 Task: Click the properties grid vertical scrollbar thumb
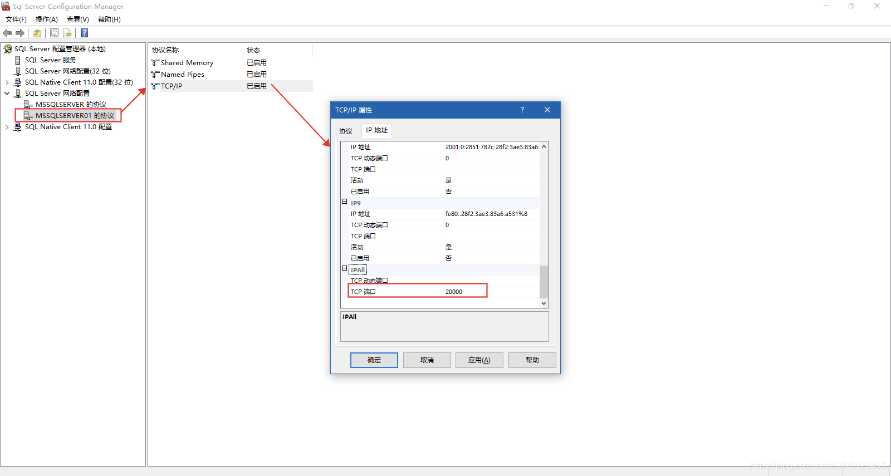pyautogui.click(x=544, y=282)
